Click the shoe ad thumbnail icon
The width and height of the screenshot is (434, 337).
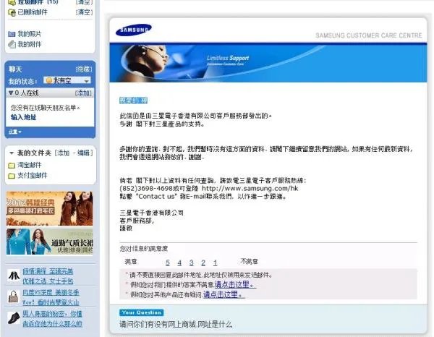pos(14,317)
